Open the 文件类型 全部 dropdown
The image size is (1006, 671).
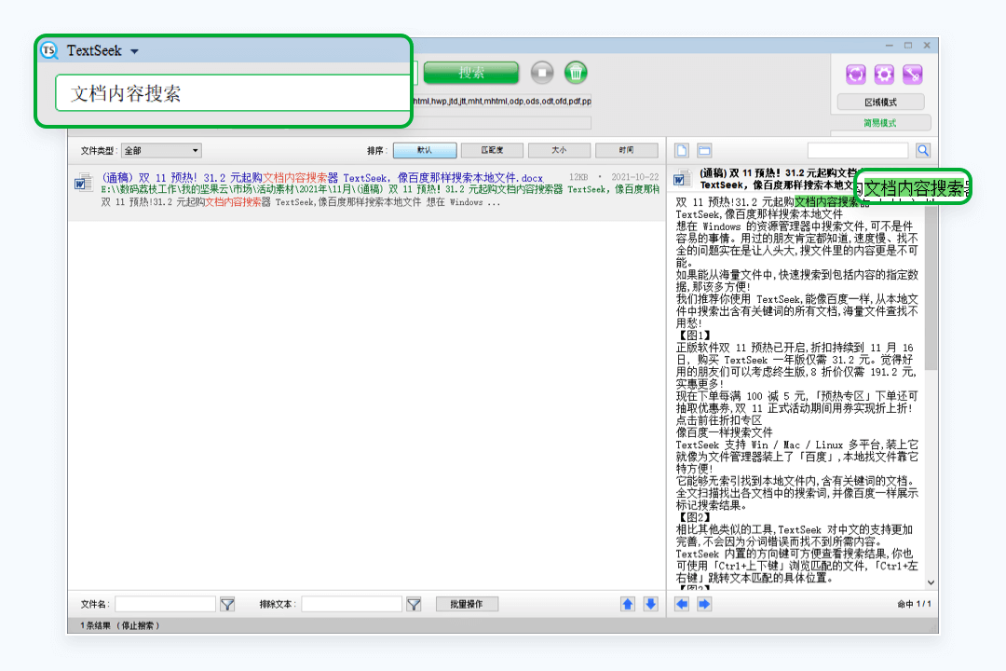click(x=161, y=150)
